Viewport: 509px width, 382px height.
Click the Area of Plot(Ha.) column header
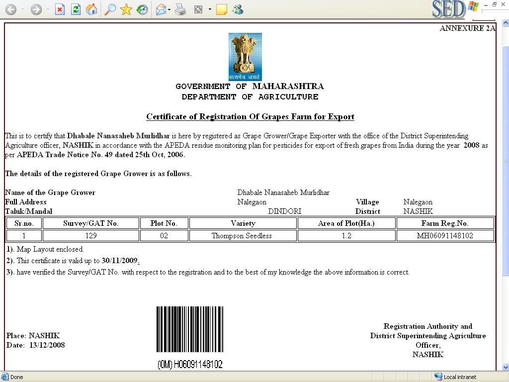(x=346, y=223)
